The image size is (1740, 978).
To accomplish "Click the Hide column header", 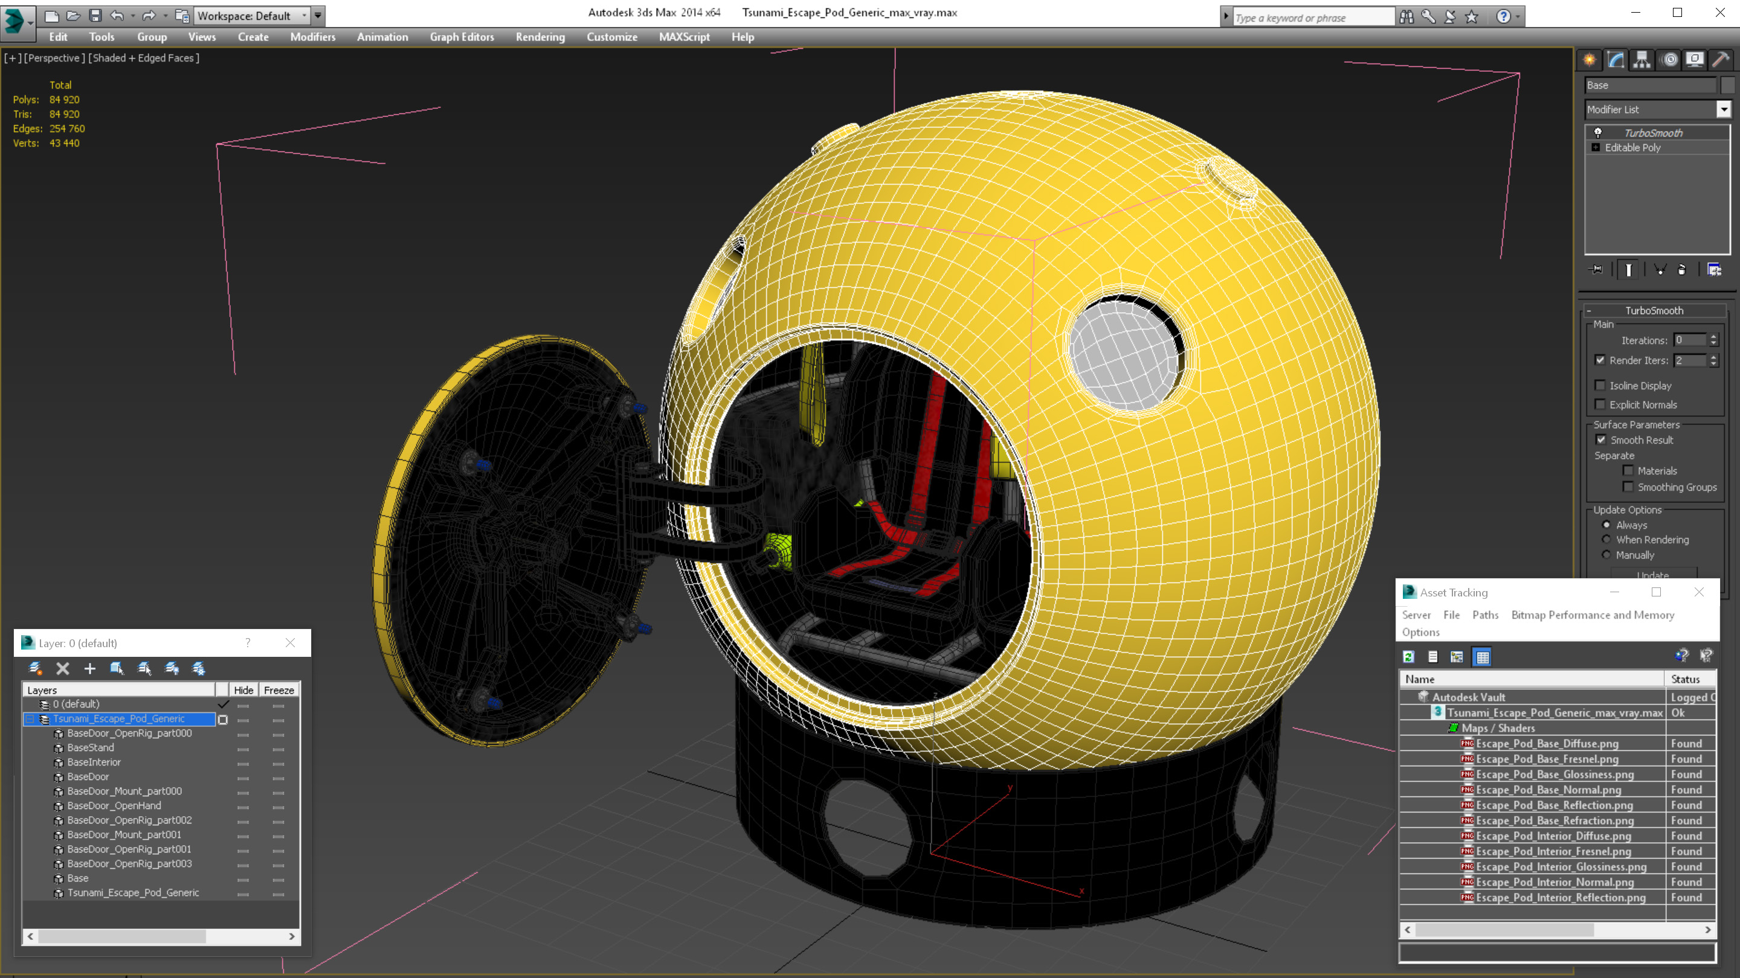I will [243, 690].
